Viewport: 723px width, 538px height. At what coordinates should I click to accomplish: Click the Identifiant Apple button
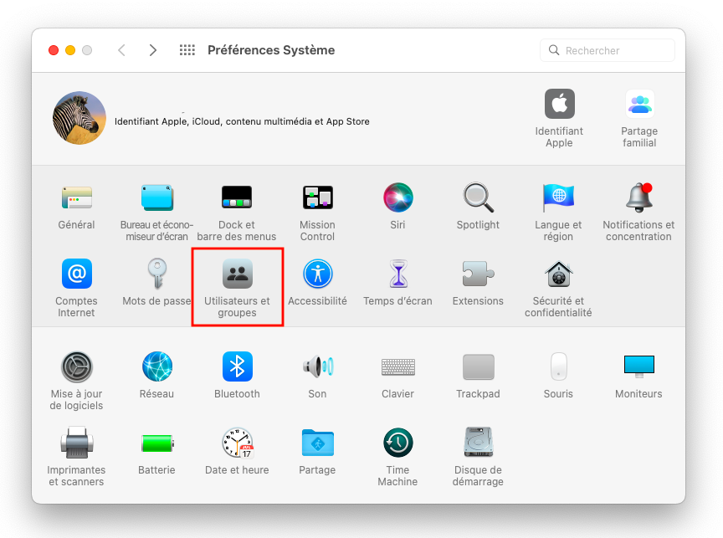(x=559, y=105)
